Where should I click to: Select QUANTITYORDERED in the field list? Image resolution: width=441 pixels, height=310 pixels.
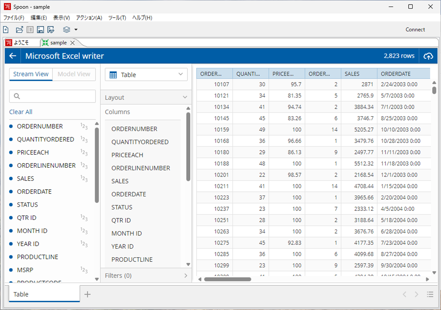(x=46, y=139)
